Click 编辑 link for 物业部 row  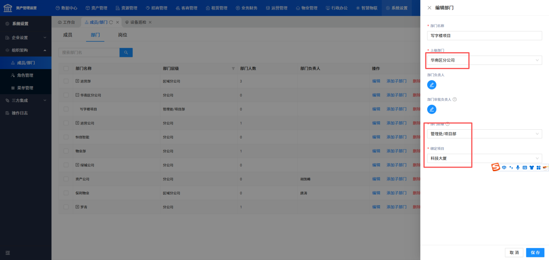pos(376,151)
